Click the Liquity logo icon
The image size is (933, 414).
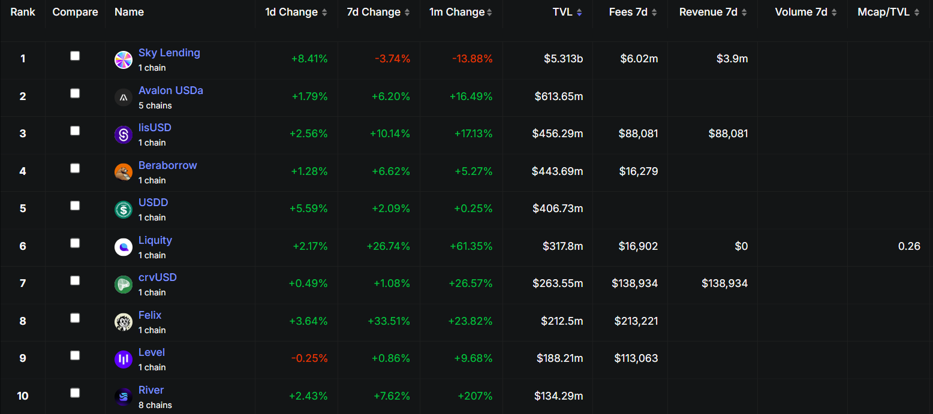coord(123,247)
